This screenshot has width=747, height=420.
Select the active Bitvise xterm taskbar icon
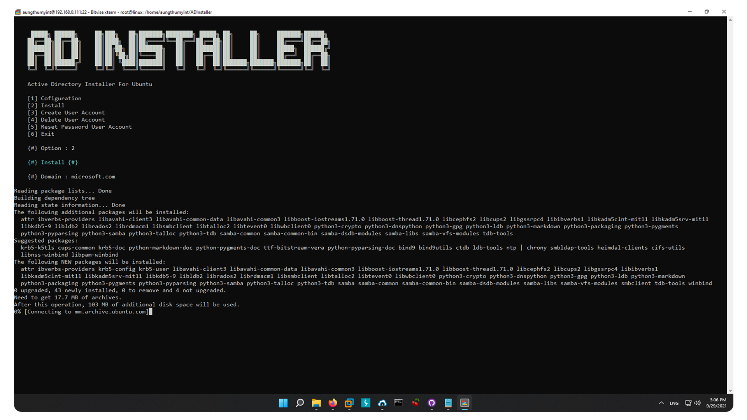(465, 403)
